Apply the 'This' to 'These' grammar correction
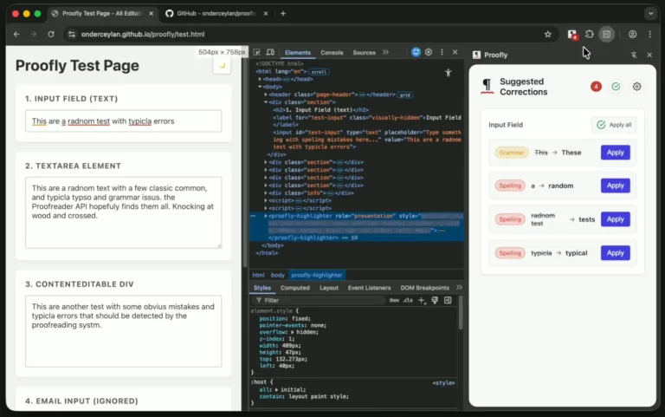 [615, 153]
